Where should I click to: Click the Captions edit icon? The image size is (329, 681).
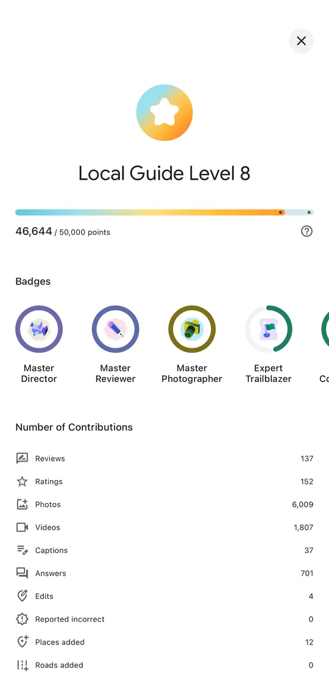(x=22, y=550)
